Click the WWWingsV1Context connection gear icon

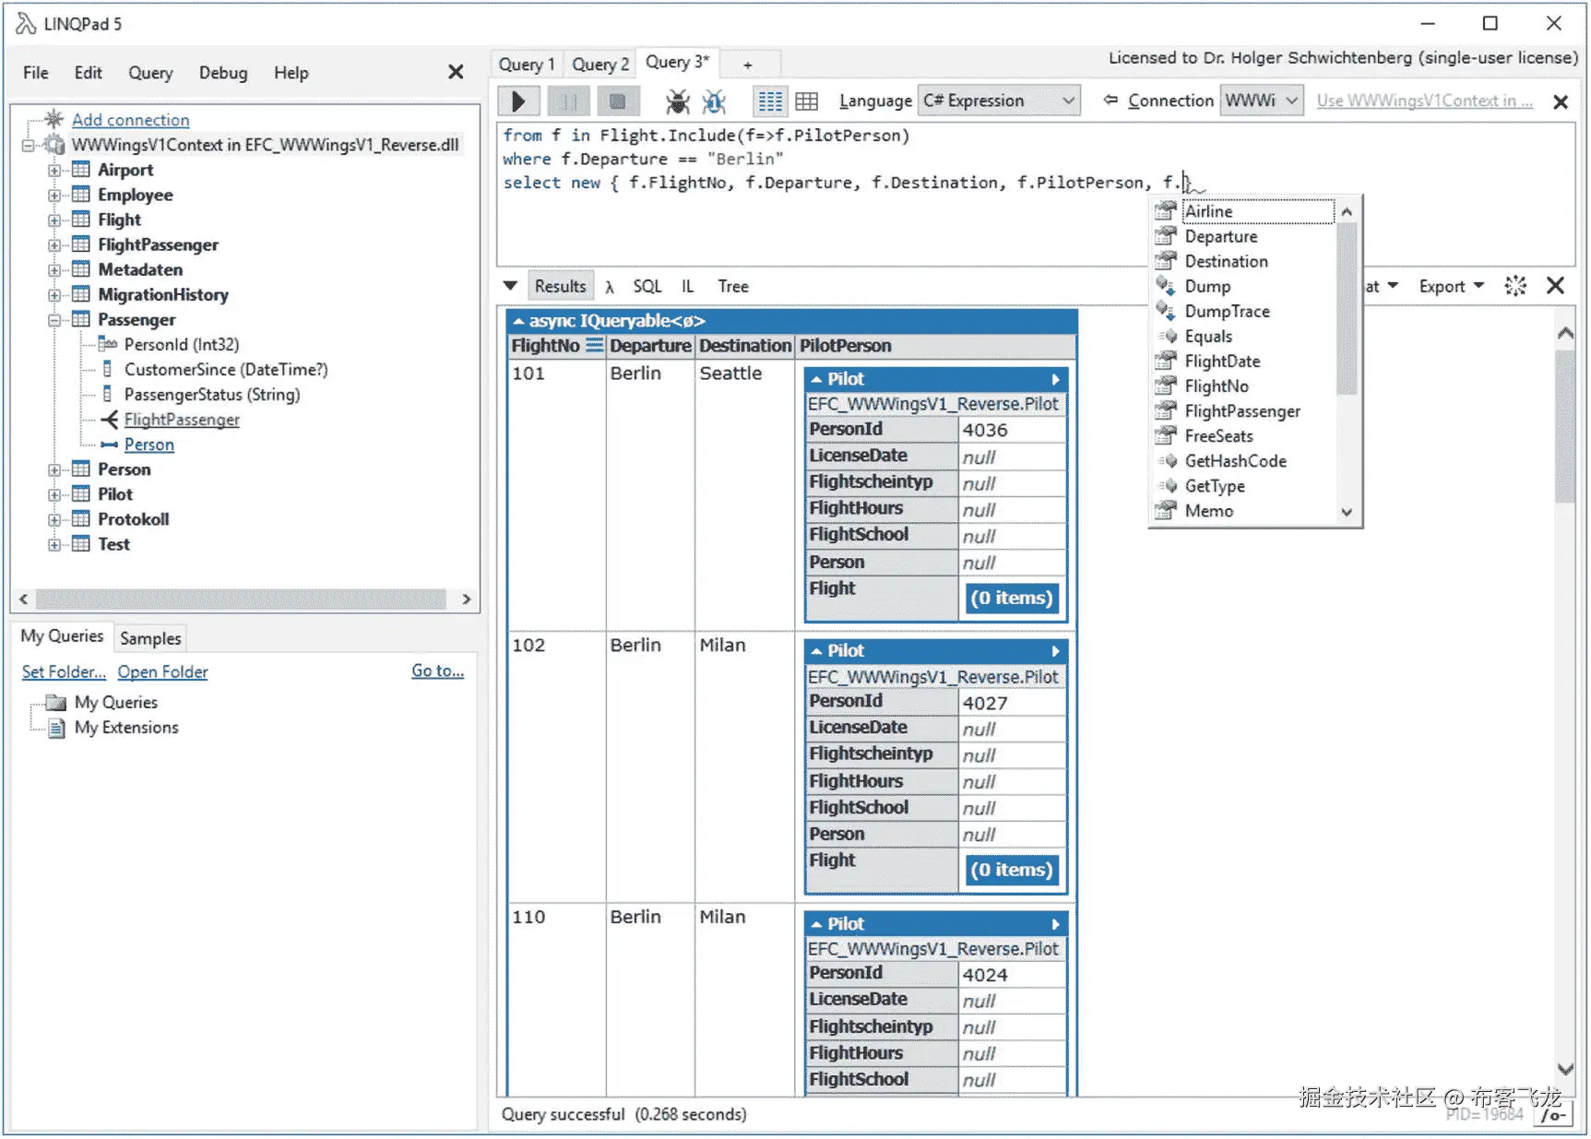[x=55, y=145]
